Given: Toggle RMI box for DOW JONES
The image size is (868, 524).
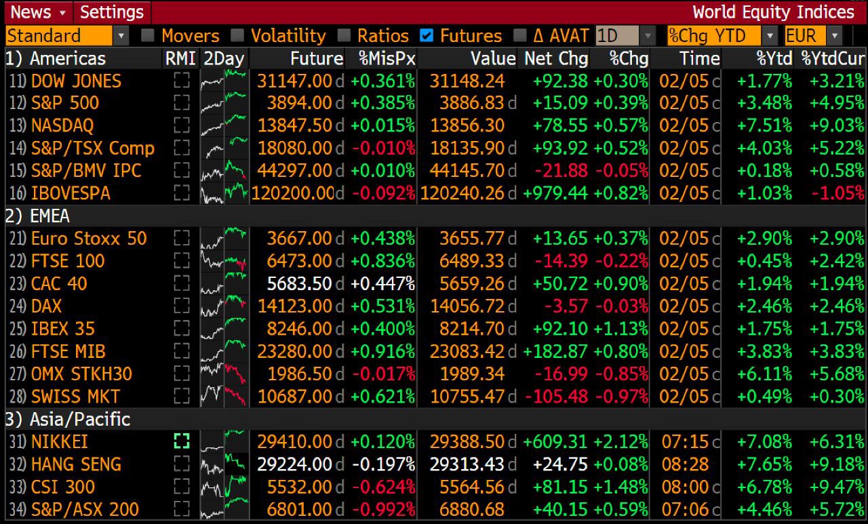Looking at the screenshot, I should [181, 81].
